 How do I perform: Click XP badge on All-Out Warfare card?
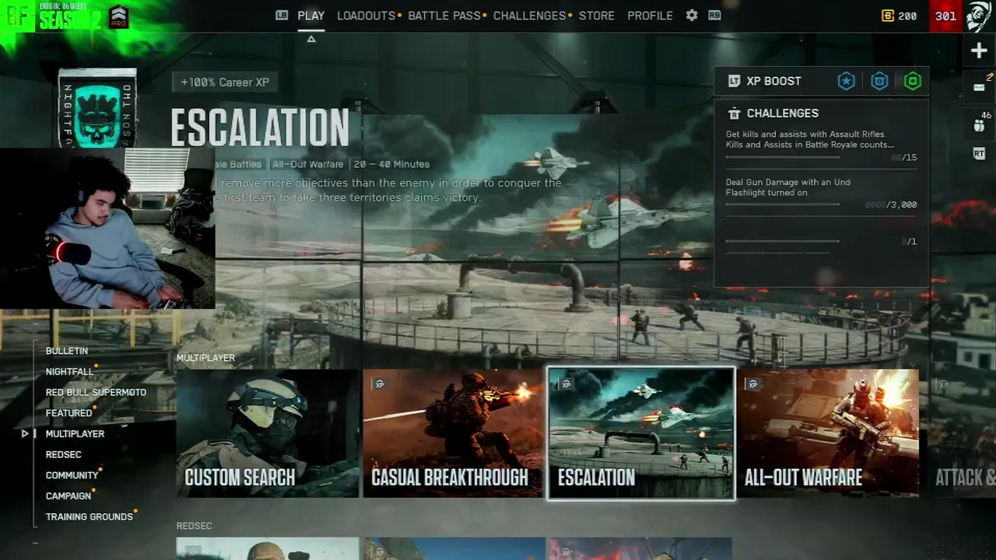[x=752, y=383]
